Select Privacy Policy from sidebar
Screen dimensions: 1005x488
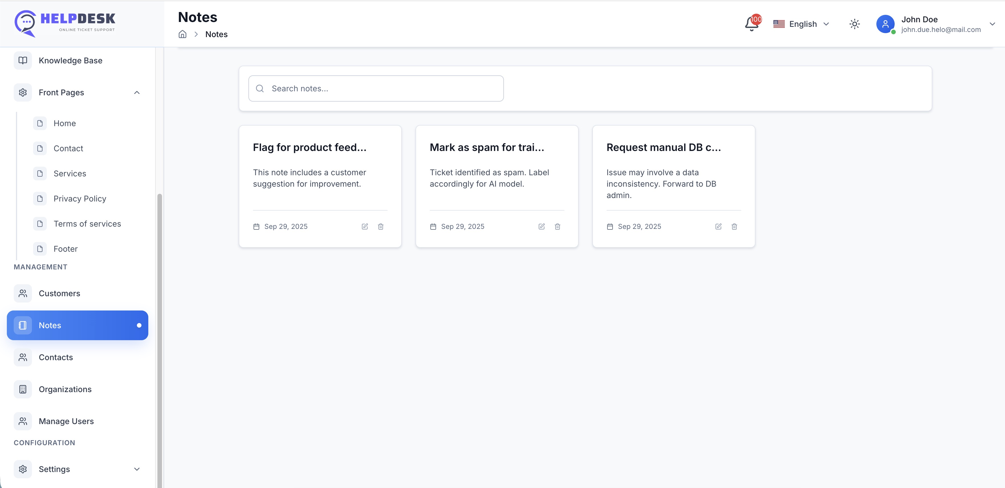coord(80,198)
